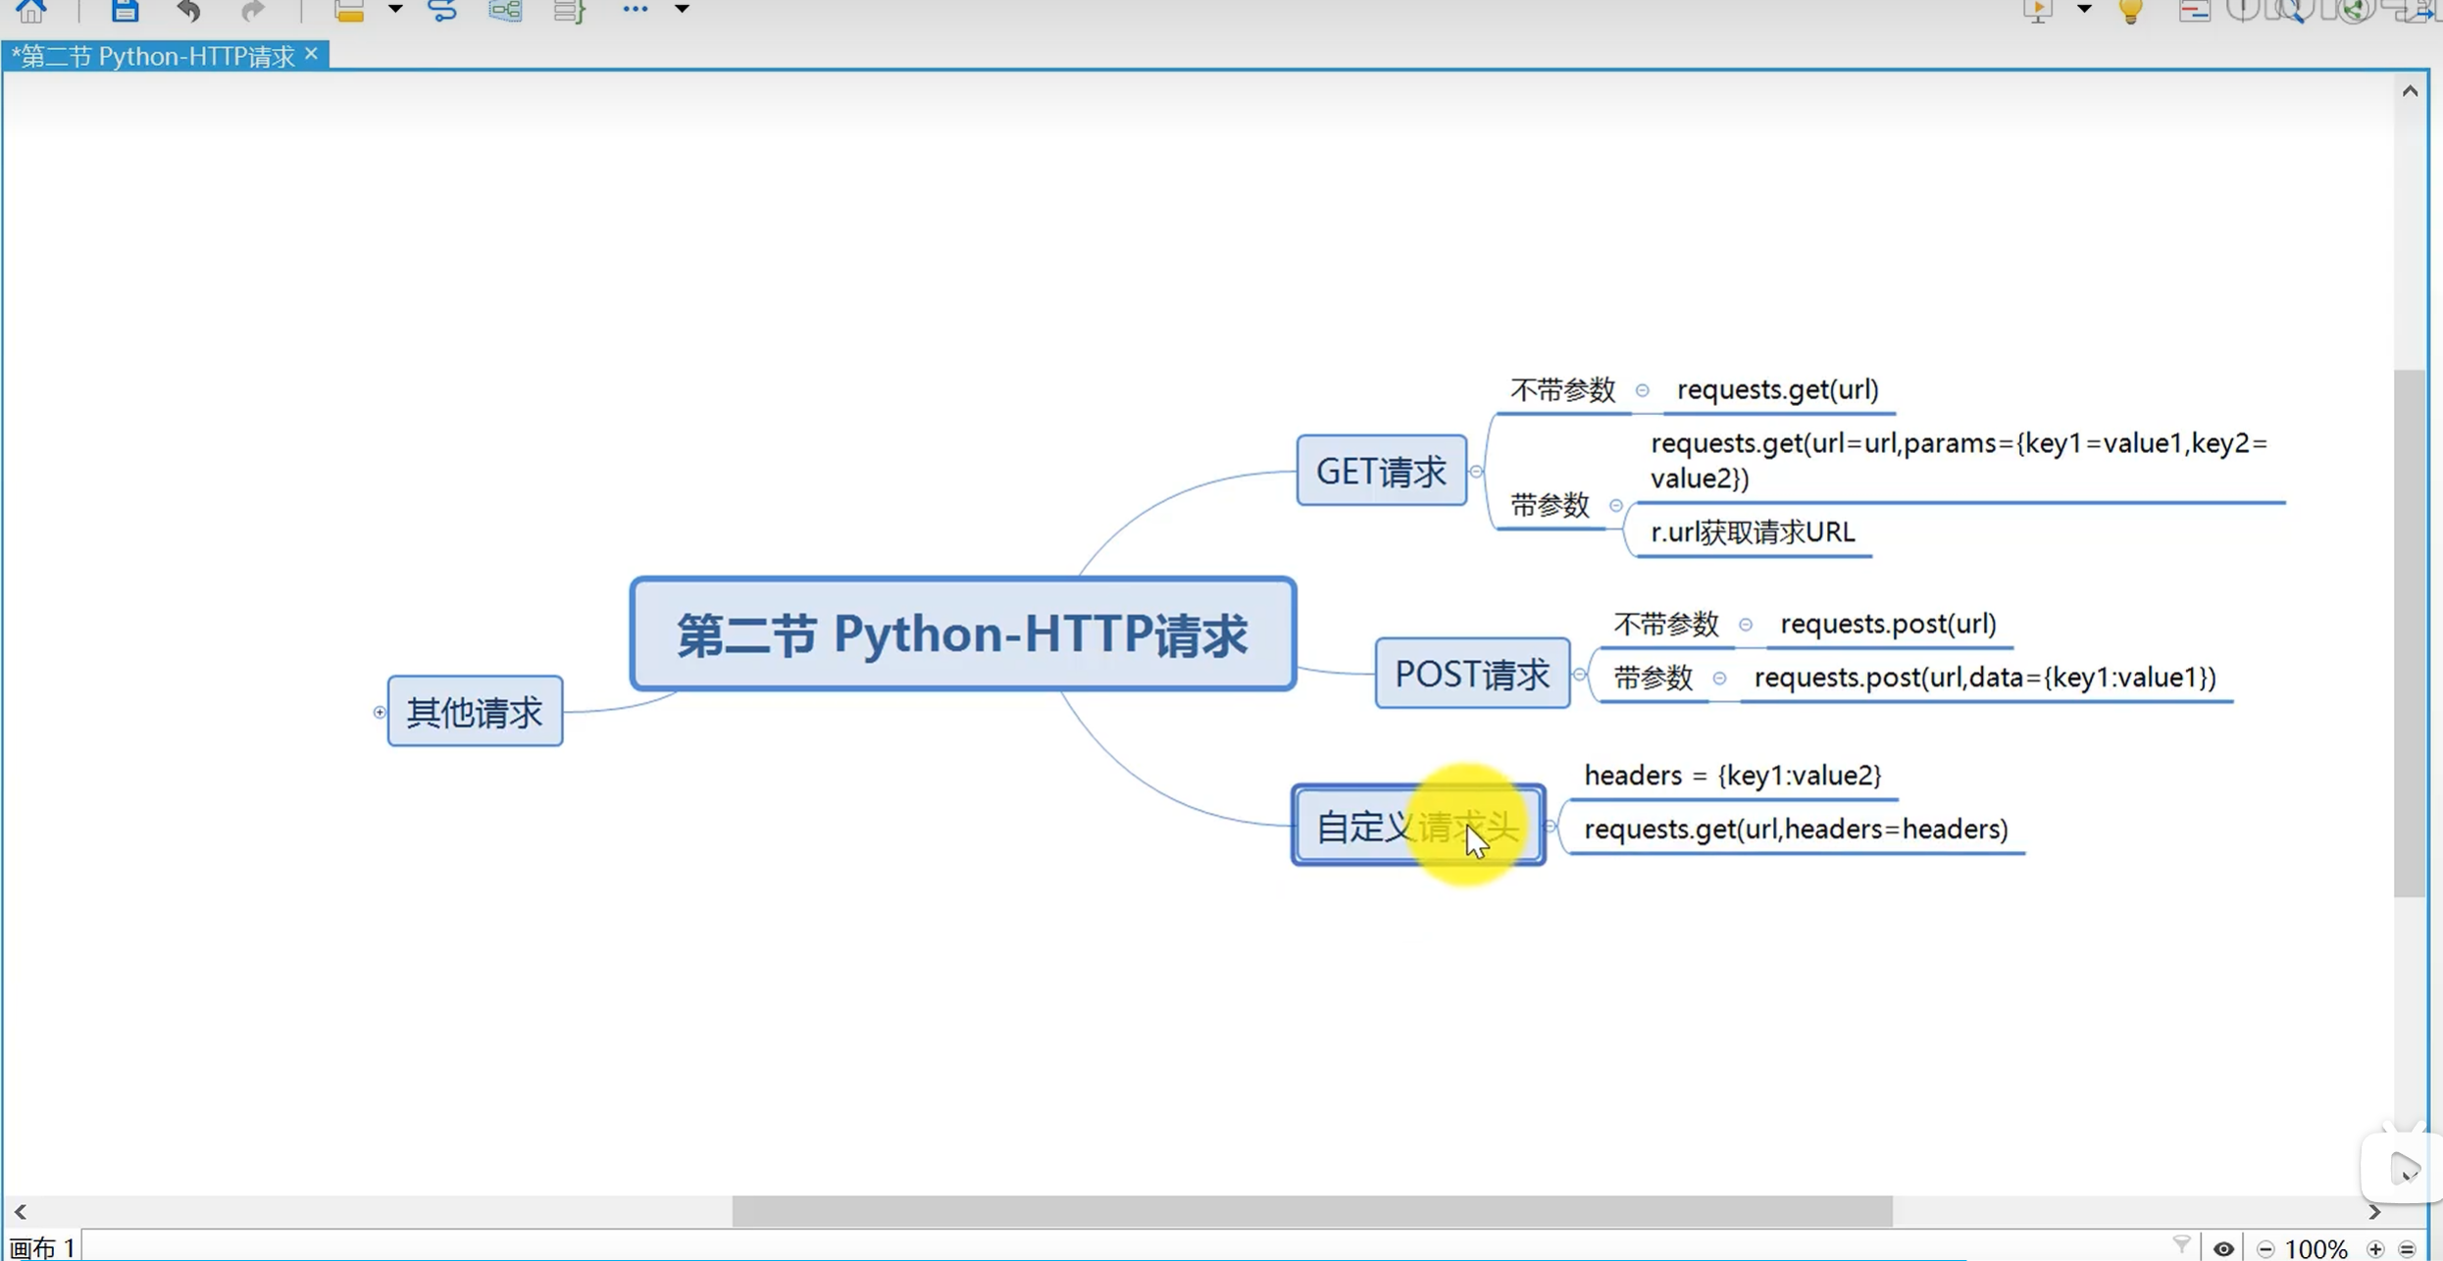Click the zoom out minus button
This screenshot has height=1261, width=2443.
pyautogui.click(x=2265, y=1248)
